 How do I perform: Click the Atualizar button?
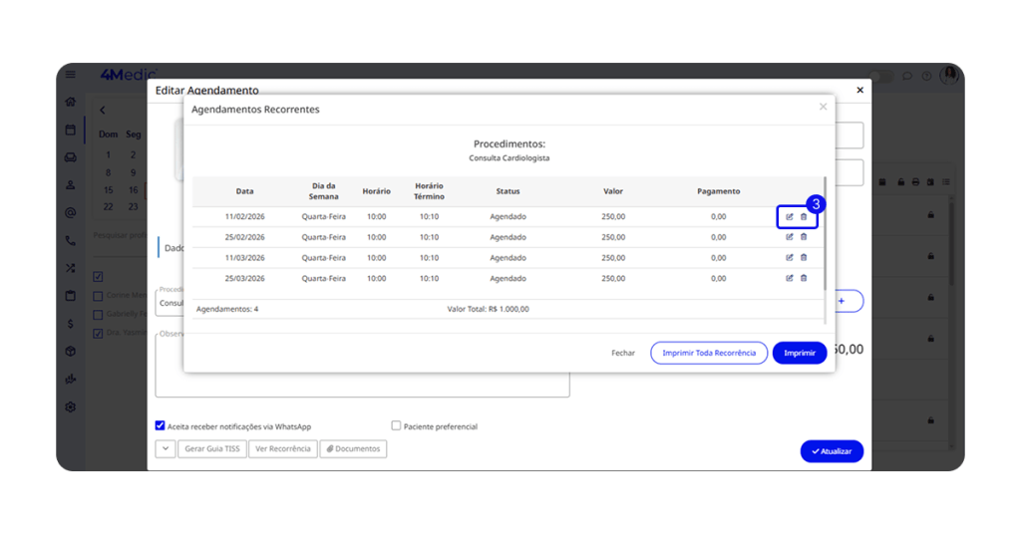click(x=832, y=451)
